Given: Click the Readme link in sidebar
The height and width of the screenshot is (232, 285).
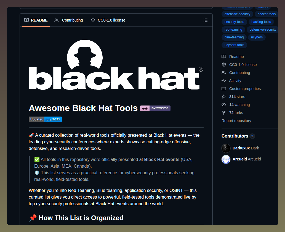Looking at the screenshot, I should [236, 57].
